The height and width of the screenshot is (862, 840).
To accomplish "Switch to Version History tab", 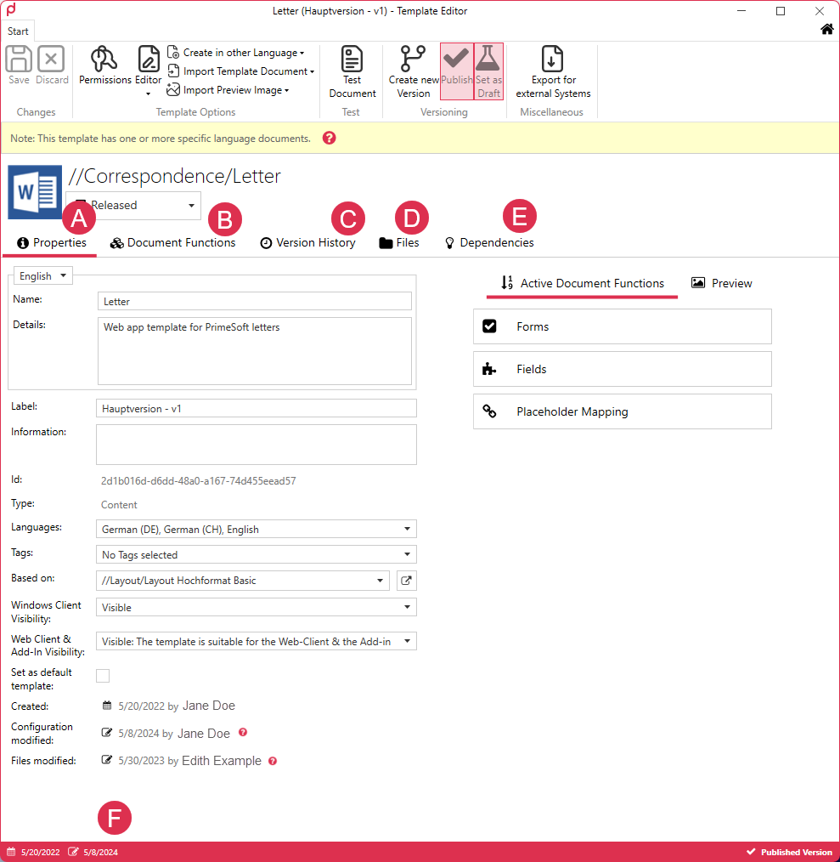I will (x=307, y=242).
